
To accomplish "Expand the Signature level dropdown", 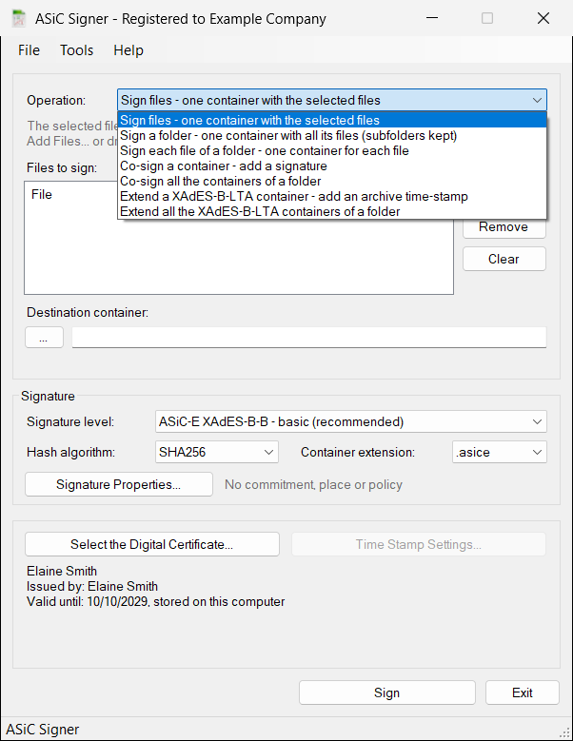I will click(351, 421).
